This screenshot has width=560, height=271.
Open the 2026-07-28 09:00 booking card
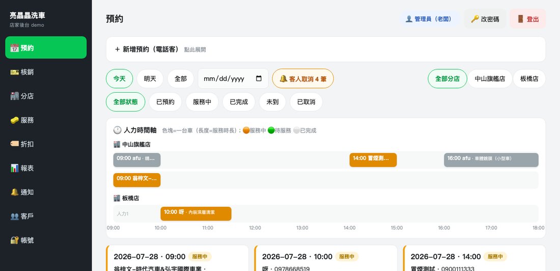[x=177, y=258]
